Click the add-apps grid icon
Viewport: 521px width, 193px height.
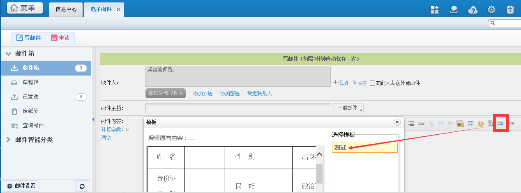pos(435,10)
